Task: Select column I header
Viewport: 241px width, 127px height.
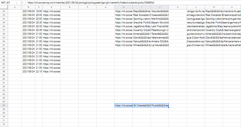Action: (x=142, y=7)
